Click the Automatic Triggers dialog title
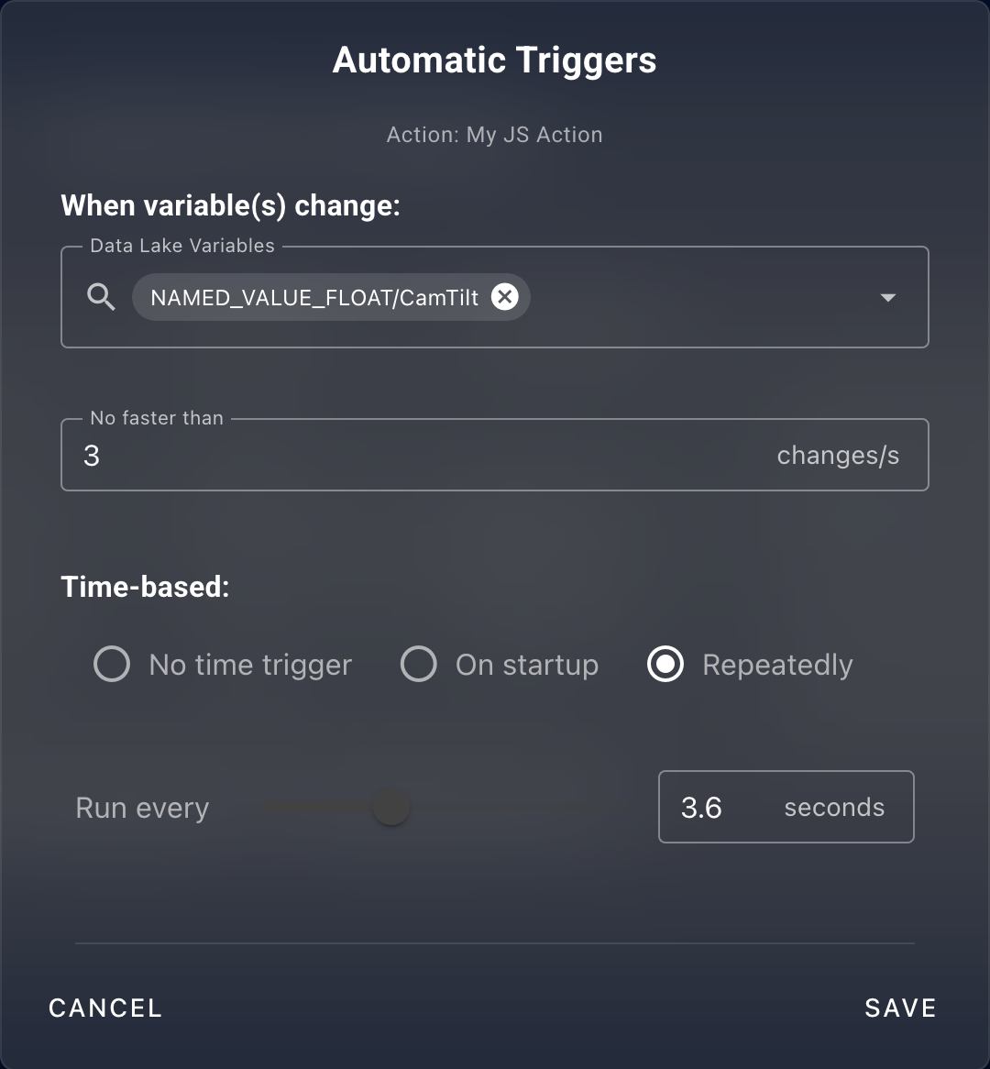Screen dimensions: 990x1069 tap(494, 60)
